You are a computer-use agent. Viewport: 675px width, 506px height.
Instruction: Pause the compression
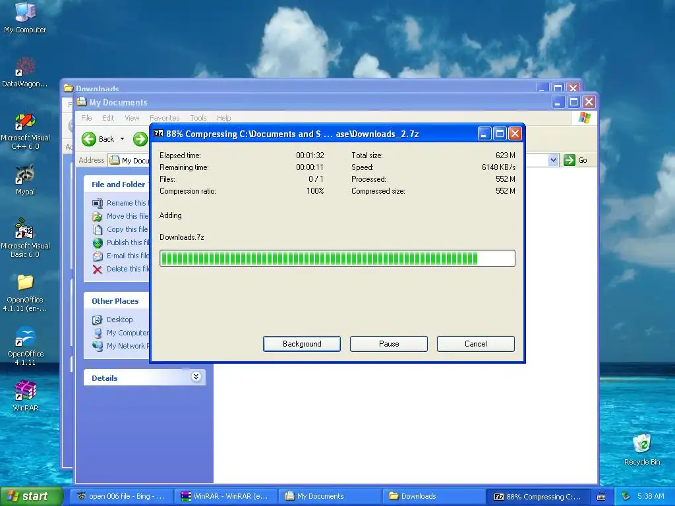pyautogui.click(x=389, y=344)
